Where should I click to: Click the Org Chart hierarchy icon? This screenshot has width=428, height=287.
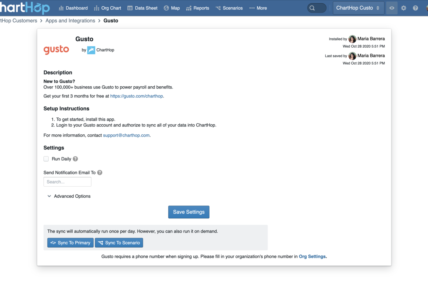click(x=96, y=8)
